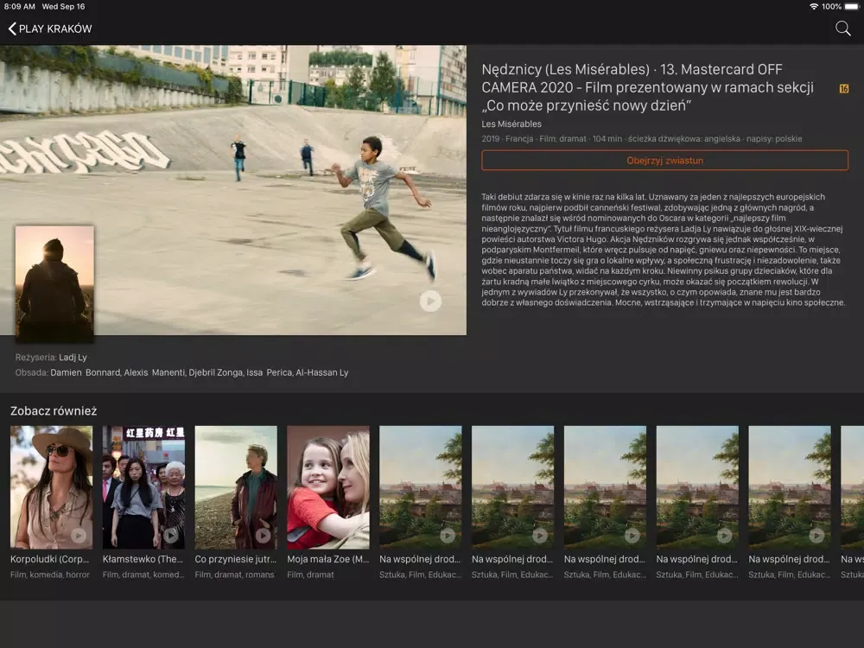Viewport: 864px width, 648px height.
Task: Click cast member Damien Bonnard
Action: (85, 372)
